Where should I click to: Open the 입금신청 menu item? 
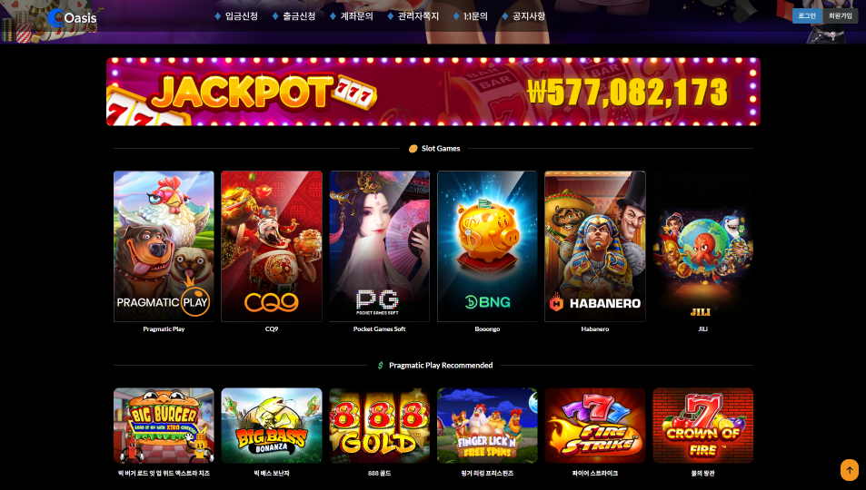pyautogui.click(x=236, y=16)
